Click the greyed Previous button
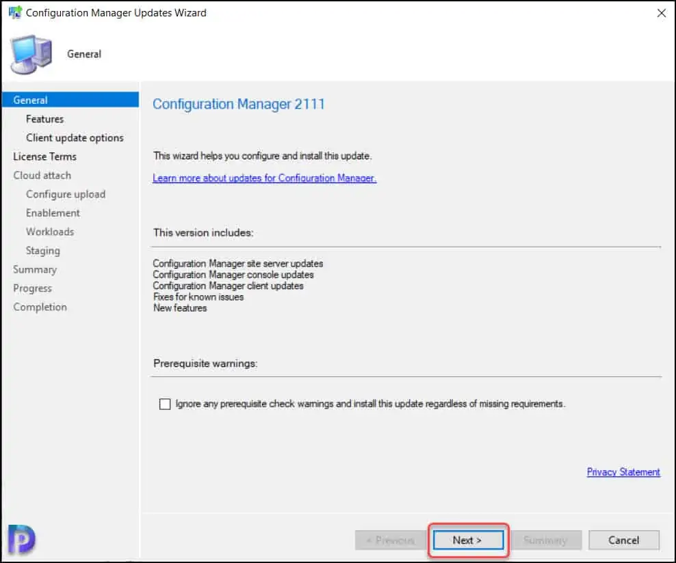 pos(391,540)
